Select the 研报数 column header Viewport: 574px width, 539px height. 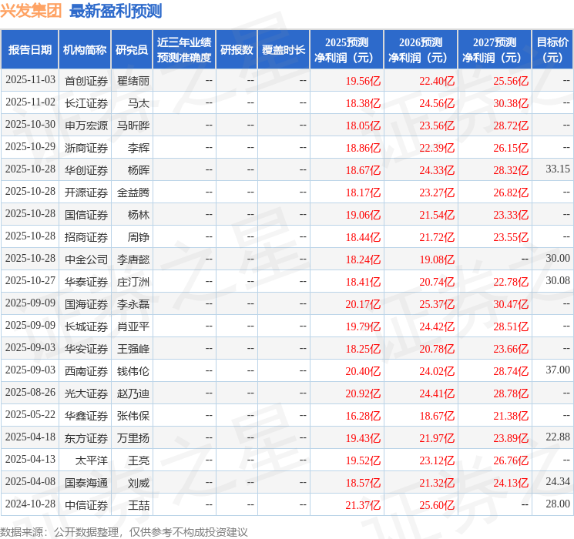(x=237, y=50)
